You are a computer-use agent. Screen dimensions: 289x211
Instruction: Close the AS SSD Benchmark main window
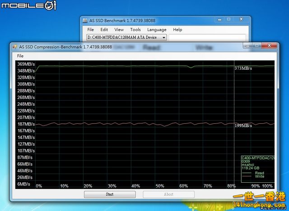pos(242,20)
